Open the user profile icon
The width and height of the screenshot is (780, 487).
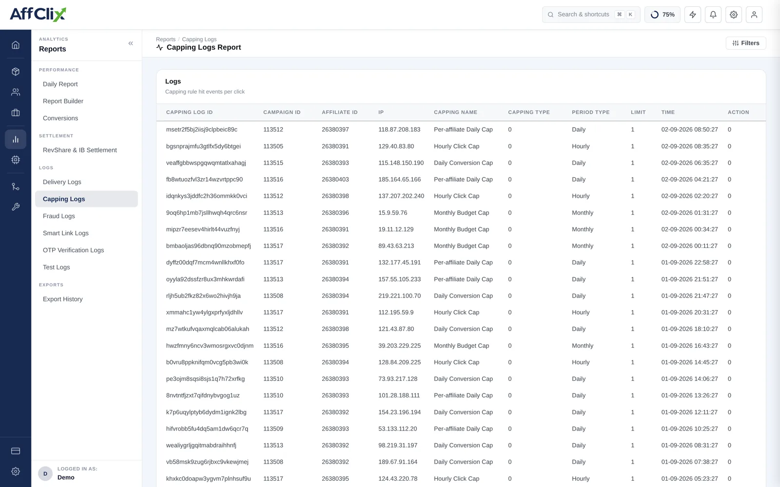[x=754, y=15]
